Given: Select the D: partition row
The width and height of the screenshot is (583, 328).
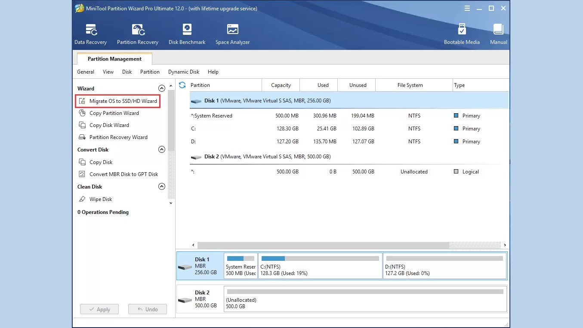Looking at the screenshot, I should pos(349,142).
